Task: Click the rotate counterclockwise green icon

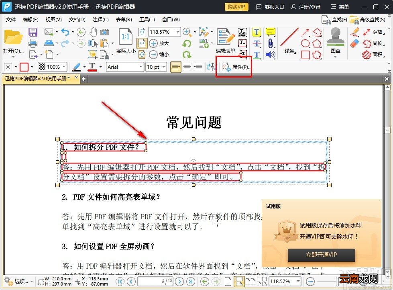Action: [x=187, y=43]
